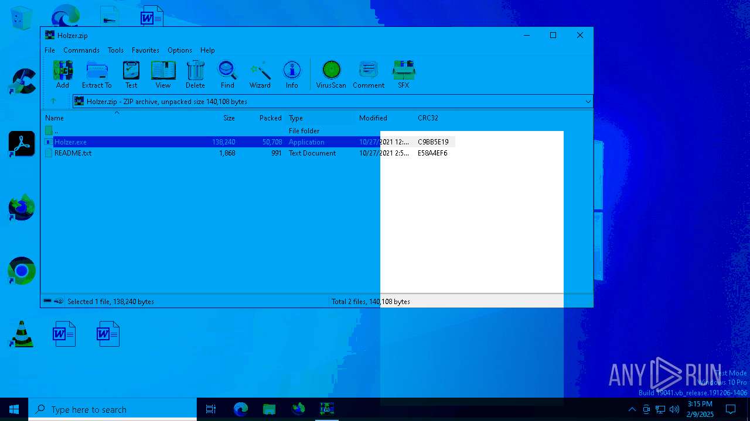Click the status bar drive icon
The height and width of the screenshot is (421, 750).
(x=48, y=301)
